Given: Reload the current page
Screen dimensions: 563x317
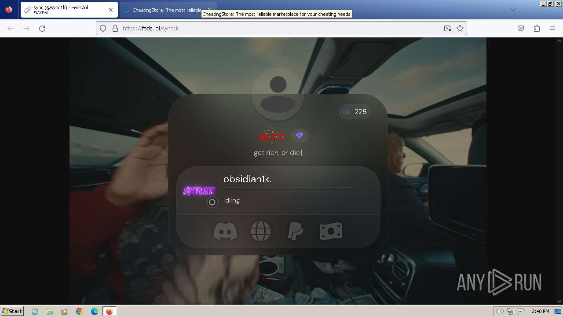Looking at the screenshot, I should pyautogui.click(x=42, y=28).
